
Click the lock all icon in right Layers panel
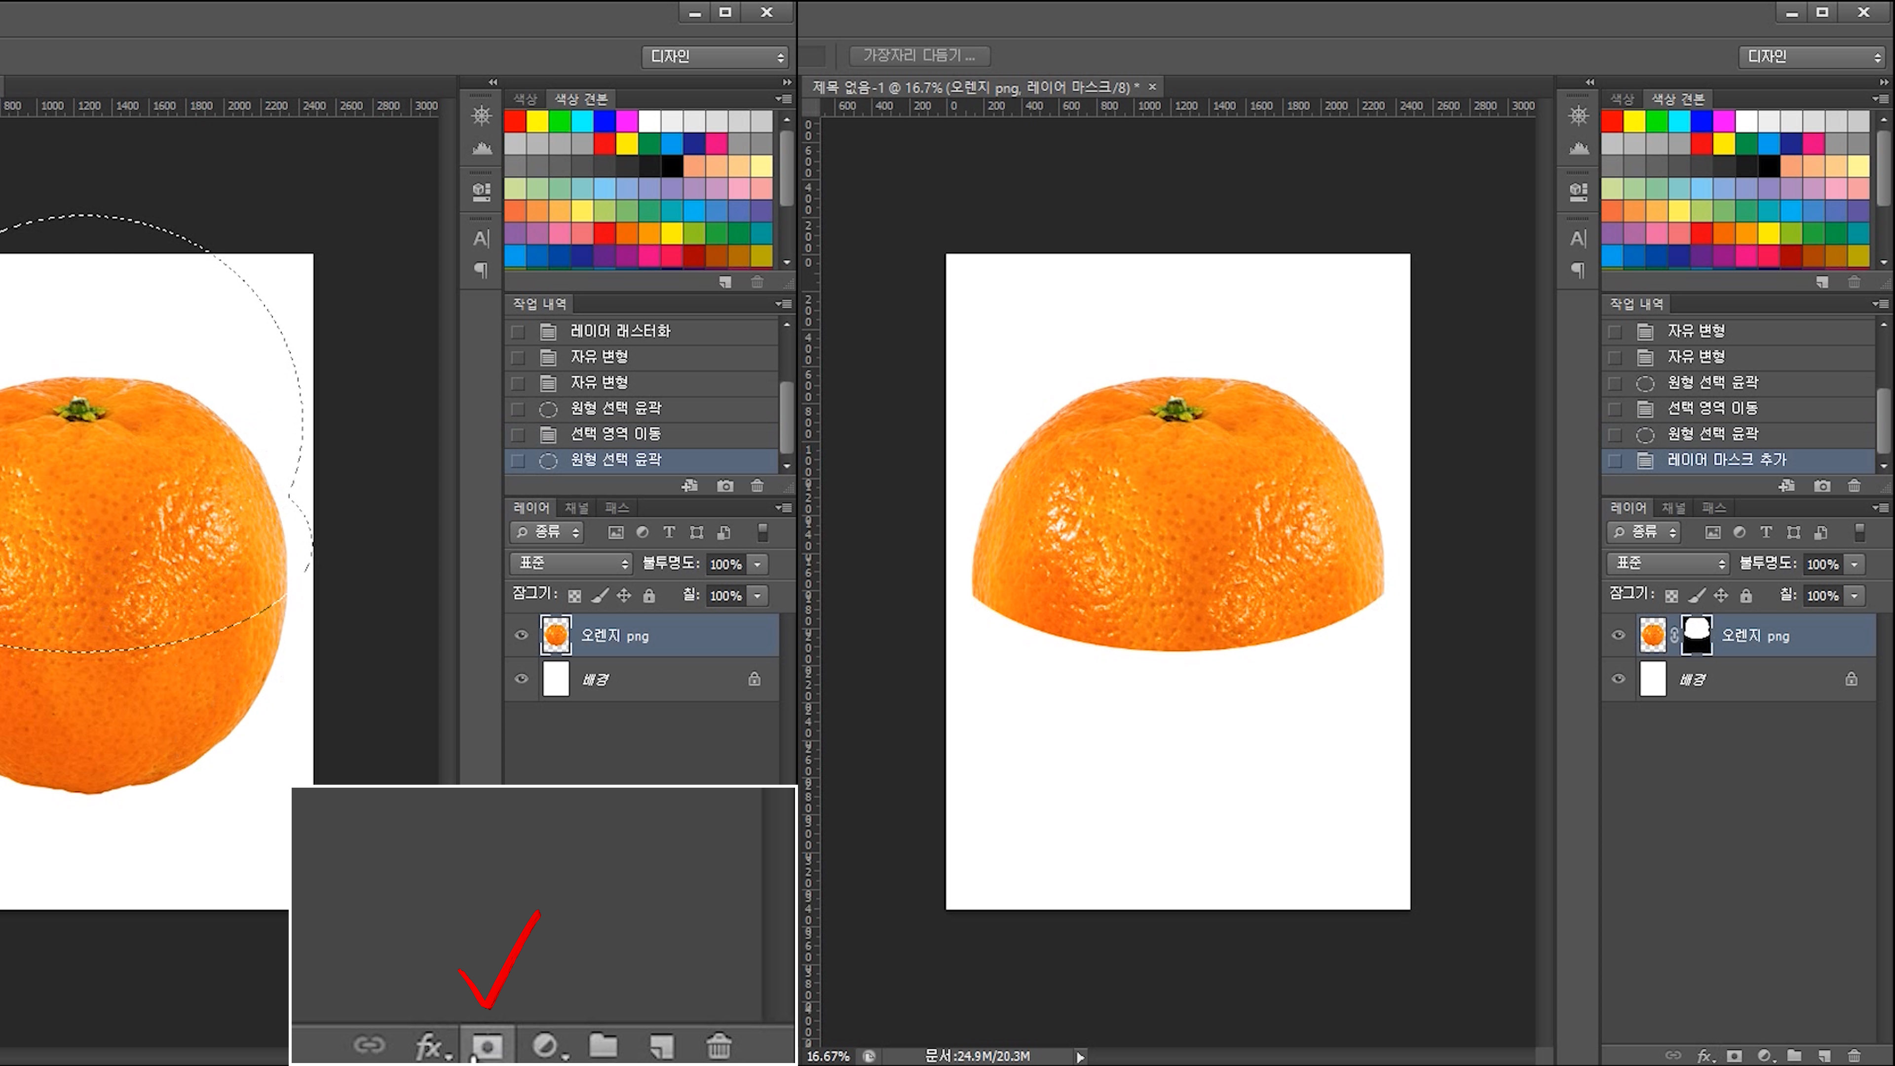click(1745, 595)
